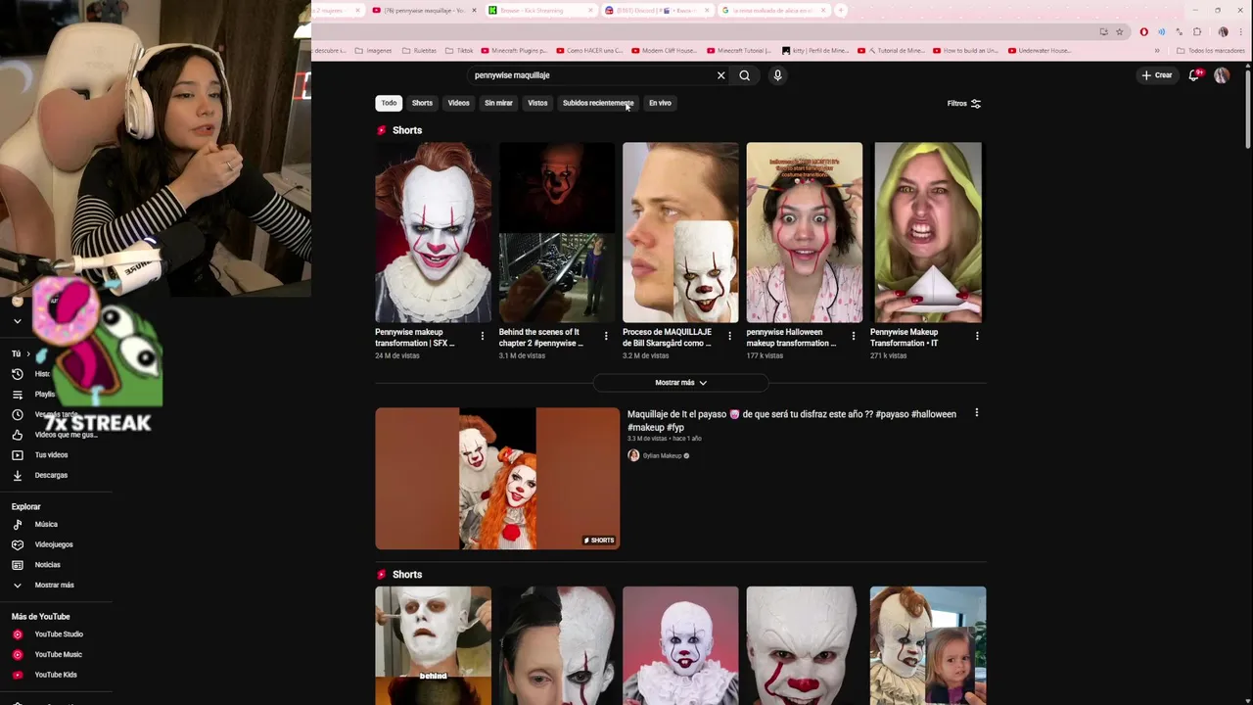Open the Tú section chevron
Screen dimensions: 1253x705
point(28,353)
